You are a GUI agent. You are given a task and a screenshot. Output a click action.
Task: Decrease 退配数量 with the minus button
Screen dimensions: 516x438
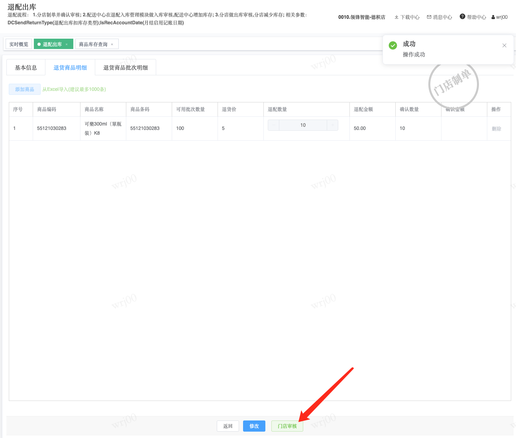point(274,125)
